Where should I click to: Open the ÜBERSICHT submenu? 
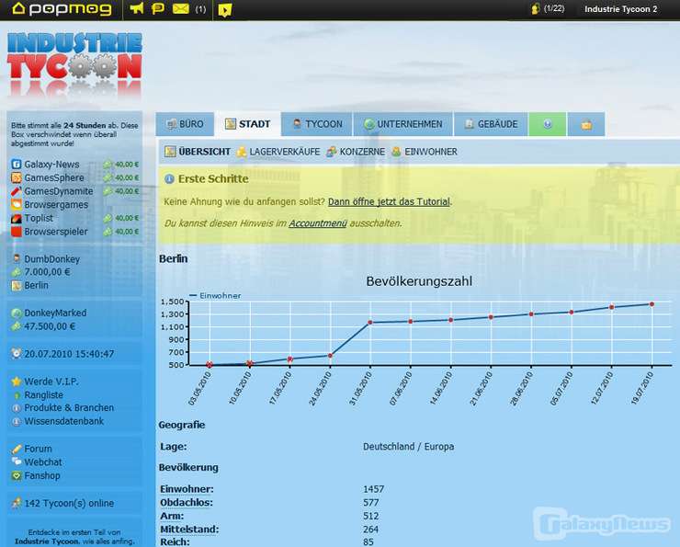198,152
